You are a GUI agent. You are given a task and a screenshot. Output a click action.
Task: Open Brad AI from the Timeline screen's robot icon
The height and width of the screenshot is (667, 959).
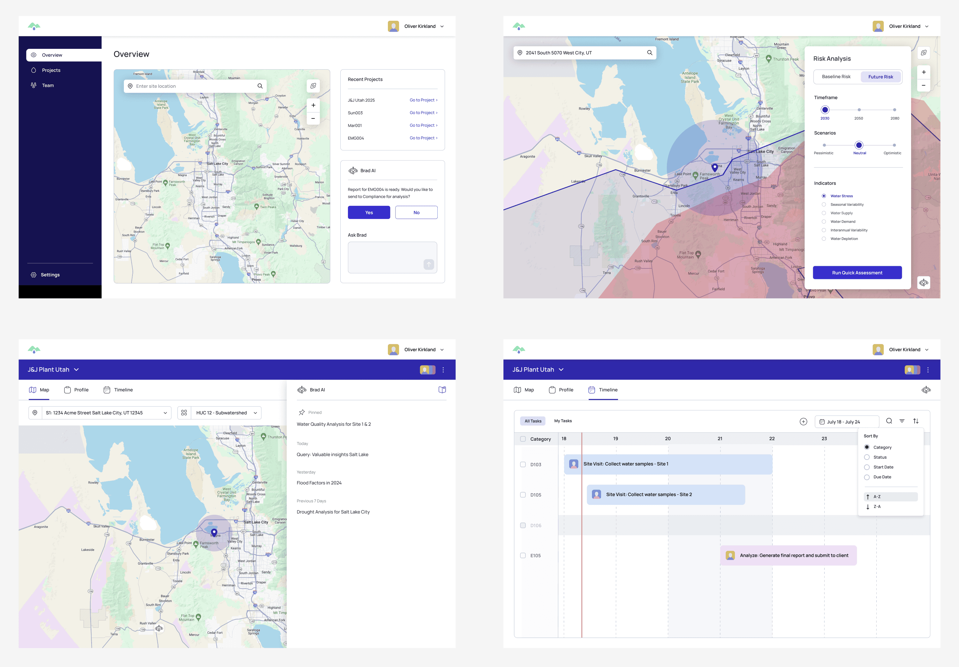[x=926, y=390]
